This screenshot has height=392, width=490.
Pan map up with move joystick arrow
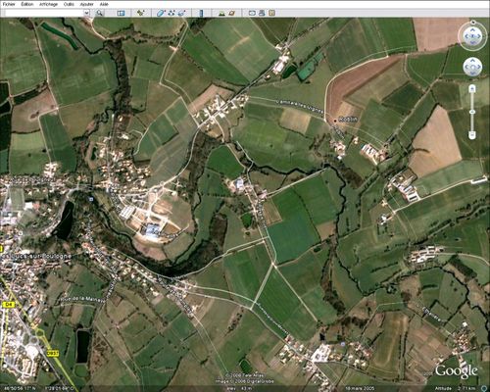pyautogui.click(x=472, y=62)
